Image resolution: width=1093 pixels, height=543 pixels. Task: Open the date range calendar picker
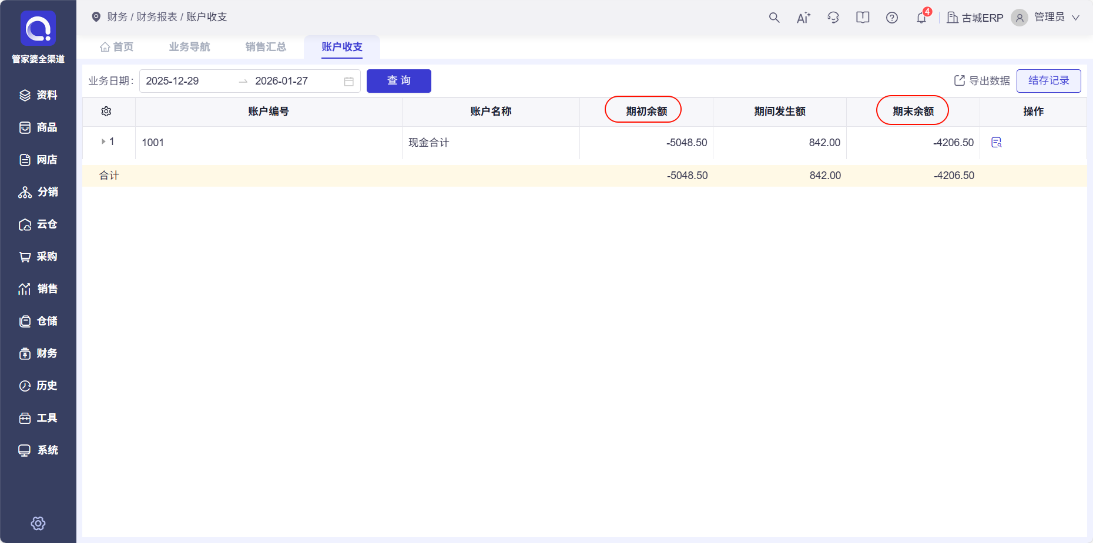point(348,81)
